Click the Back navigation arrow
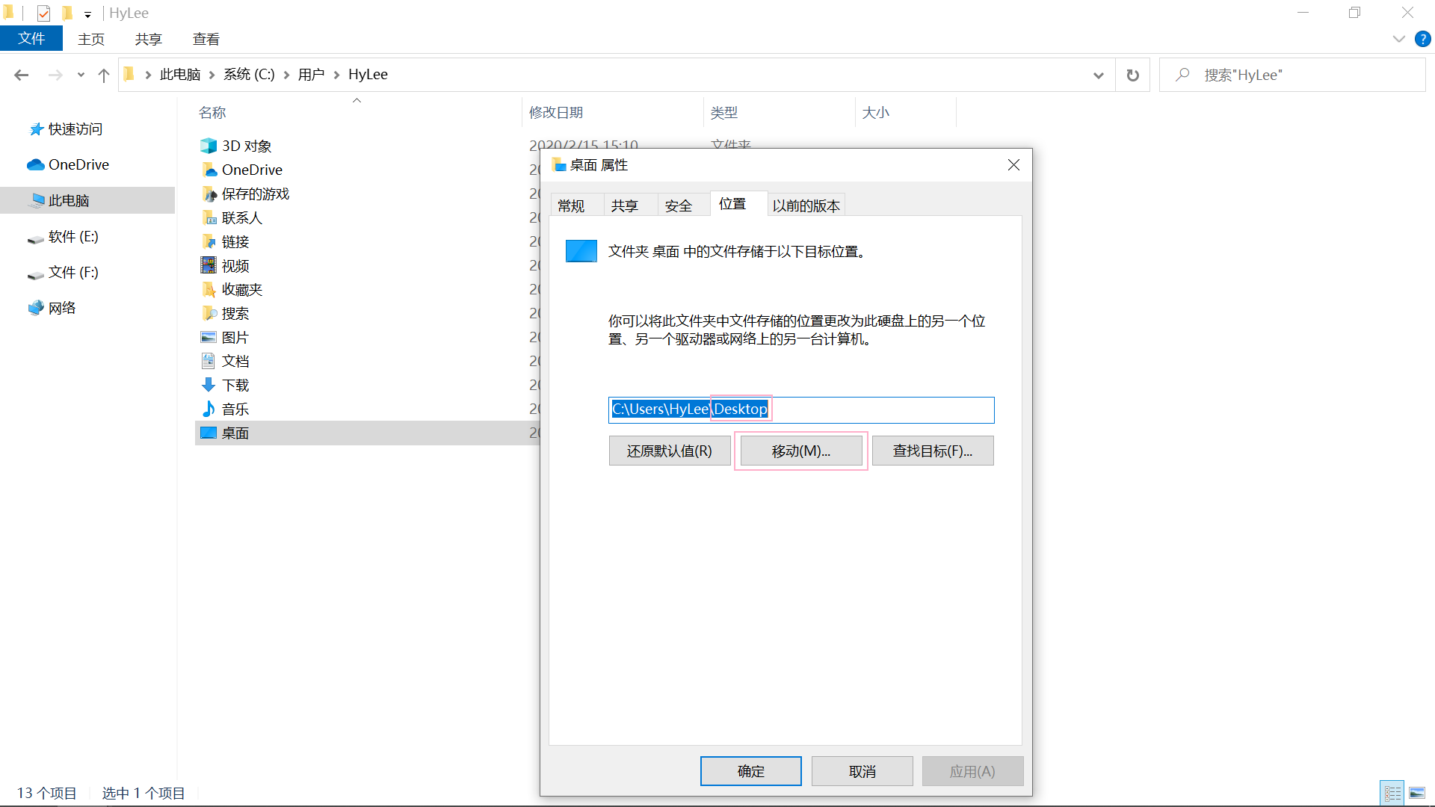1435x807 pixels. [22, 75]
